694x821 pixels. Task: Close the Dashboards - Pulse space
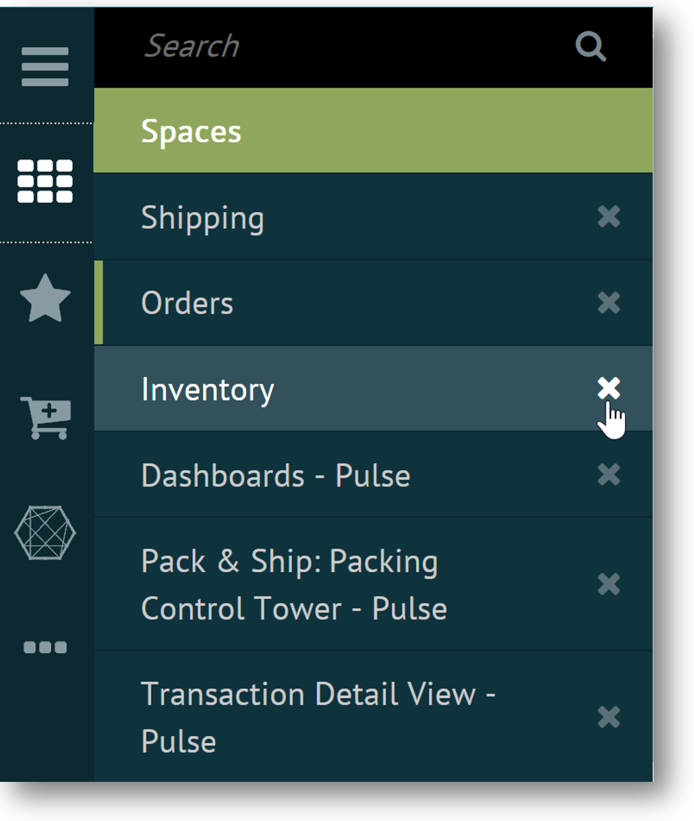(608, 475)
